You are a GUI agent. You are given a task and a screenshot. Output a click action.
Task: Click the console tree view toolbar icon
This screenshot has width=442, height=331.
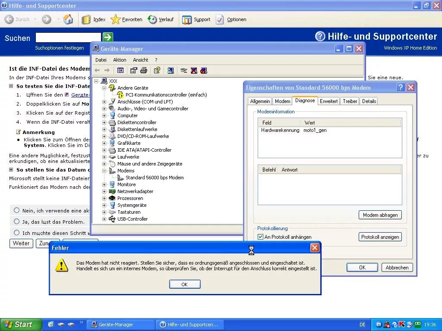120,70
